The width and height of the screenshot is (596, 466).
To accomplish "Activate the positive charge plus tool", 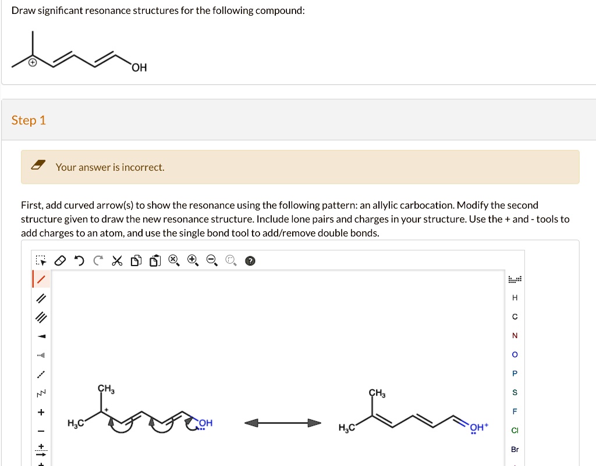I will coord(41,413).
